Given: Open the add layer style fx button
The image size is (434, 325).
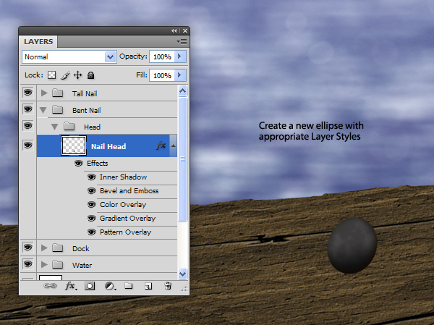Looking at the screenshot, I should [71, 286].
